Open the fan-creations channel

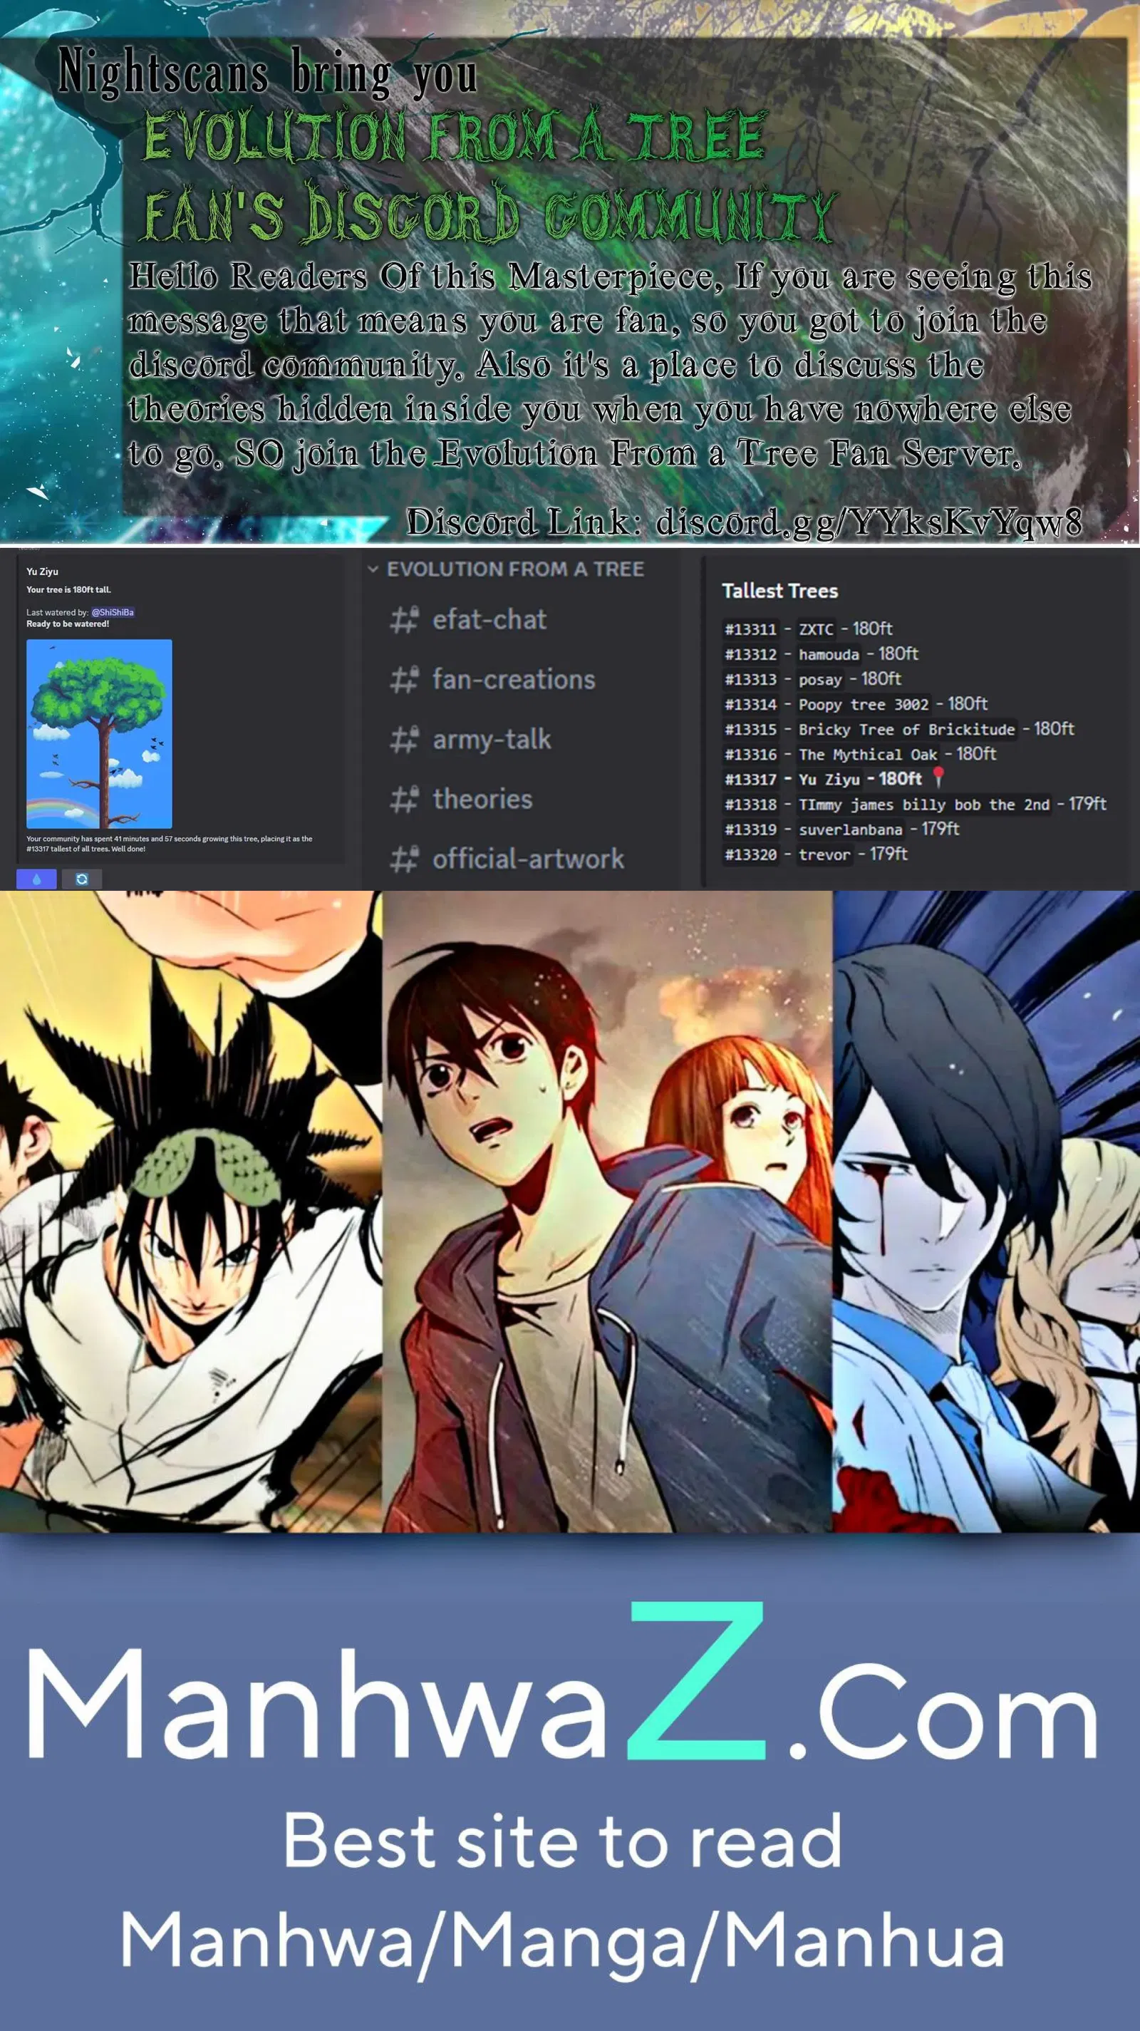513,680
